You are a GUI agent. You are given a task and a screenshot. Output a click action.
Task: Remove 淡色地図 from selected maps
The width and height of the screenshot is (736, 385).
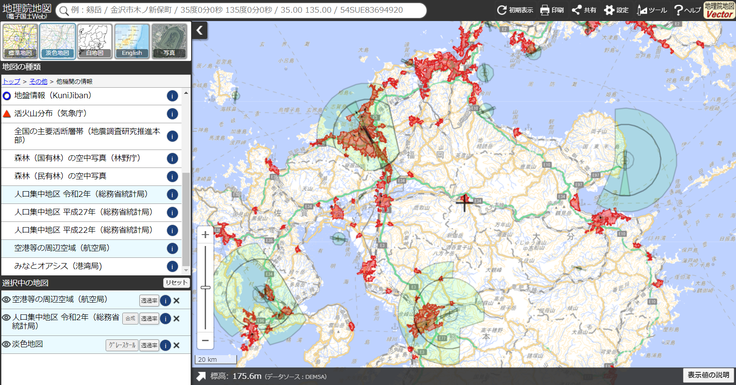176,346
